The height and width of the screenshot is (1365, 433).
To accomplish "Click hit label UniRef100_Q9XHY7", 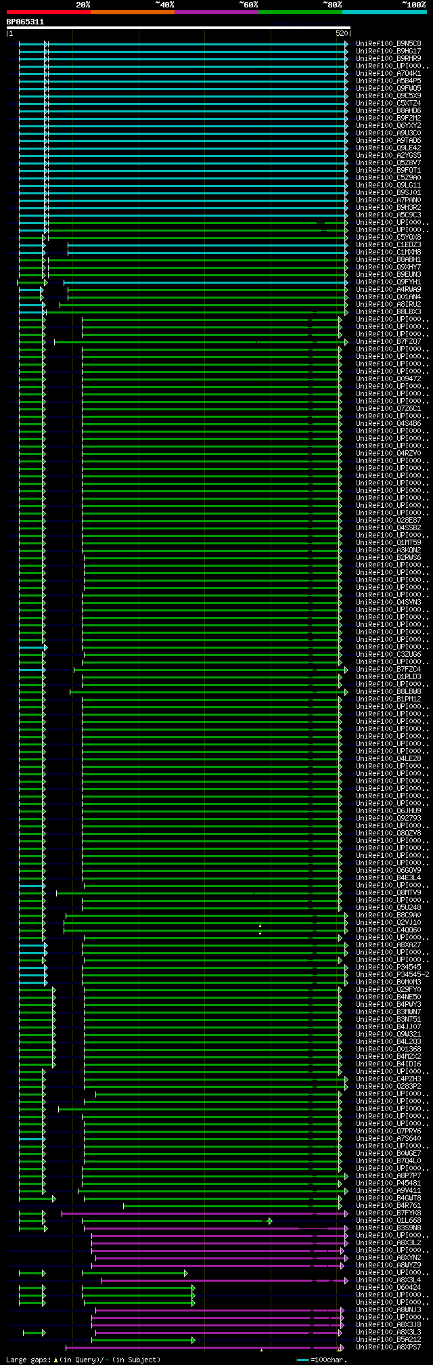I will tap(388, 267).
